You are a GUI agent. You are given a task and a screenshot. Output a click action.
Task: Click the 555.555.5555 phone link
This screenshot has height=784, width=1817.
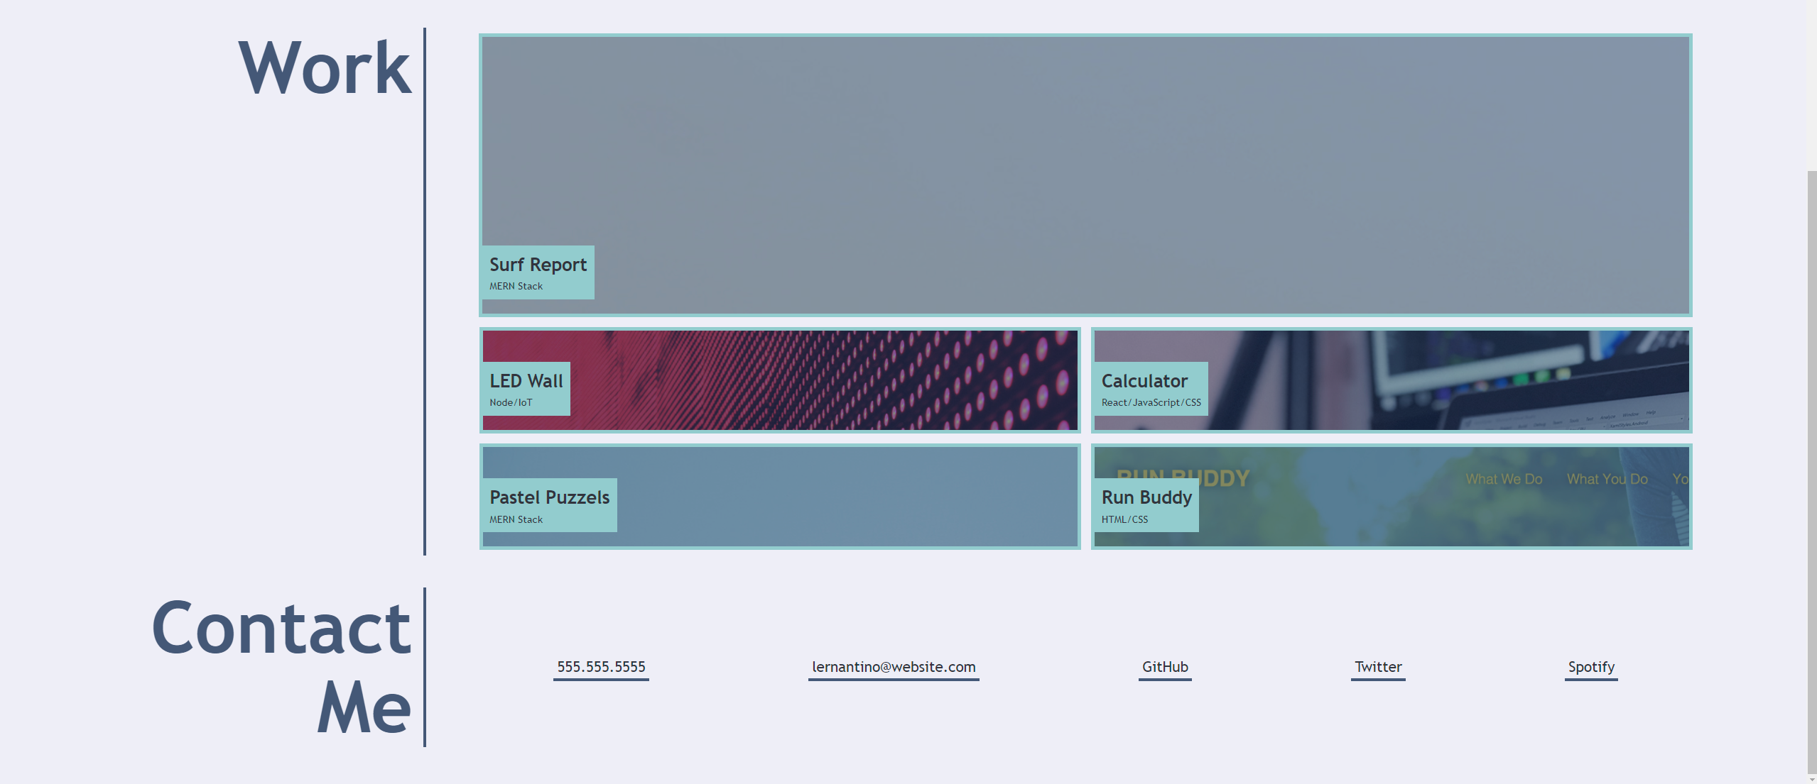click(x=601, y=666)
